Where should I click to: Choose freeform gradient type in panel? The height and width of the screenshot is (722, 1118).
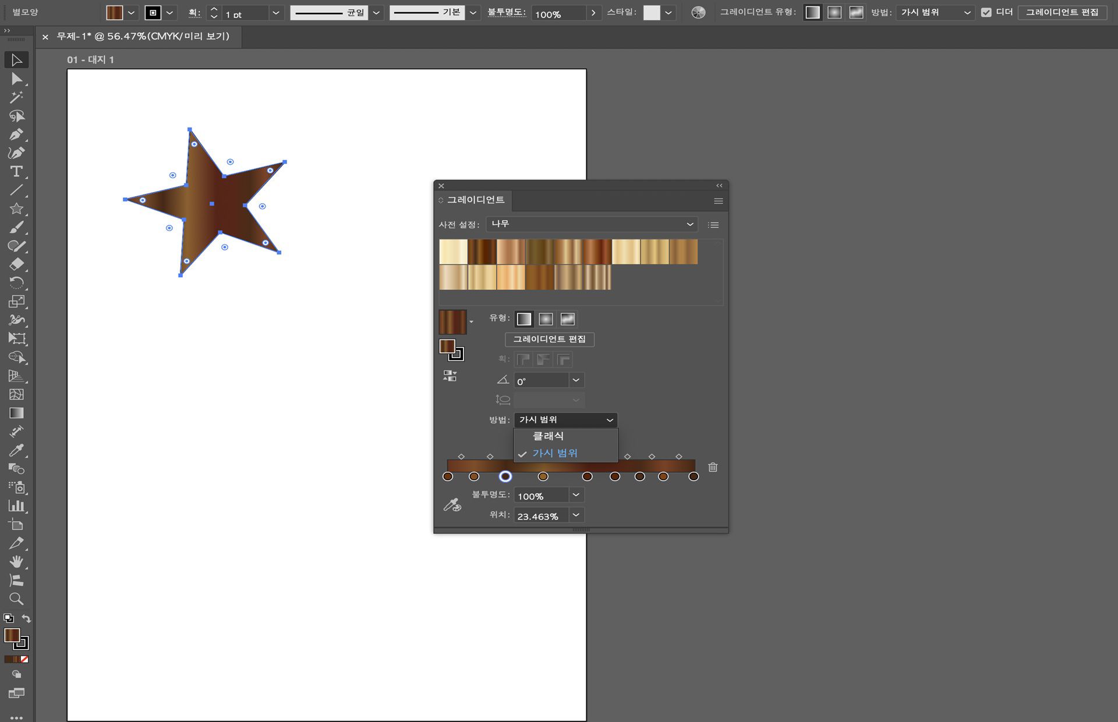click(x=567, y=319)
